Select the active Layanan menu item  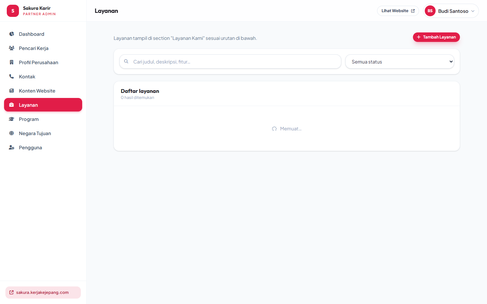[43, 105]
